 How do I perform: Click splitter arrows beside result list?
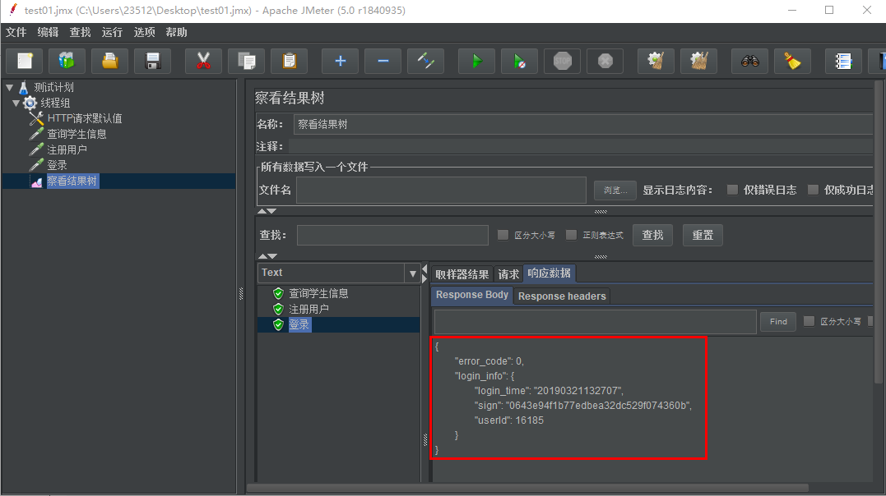pos(424,274)
